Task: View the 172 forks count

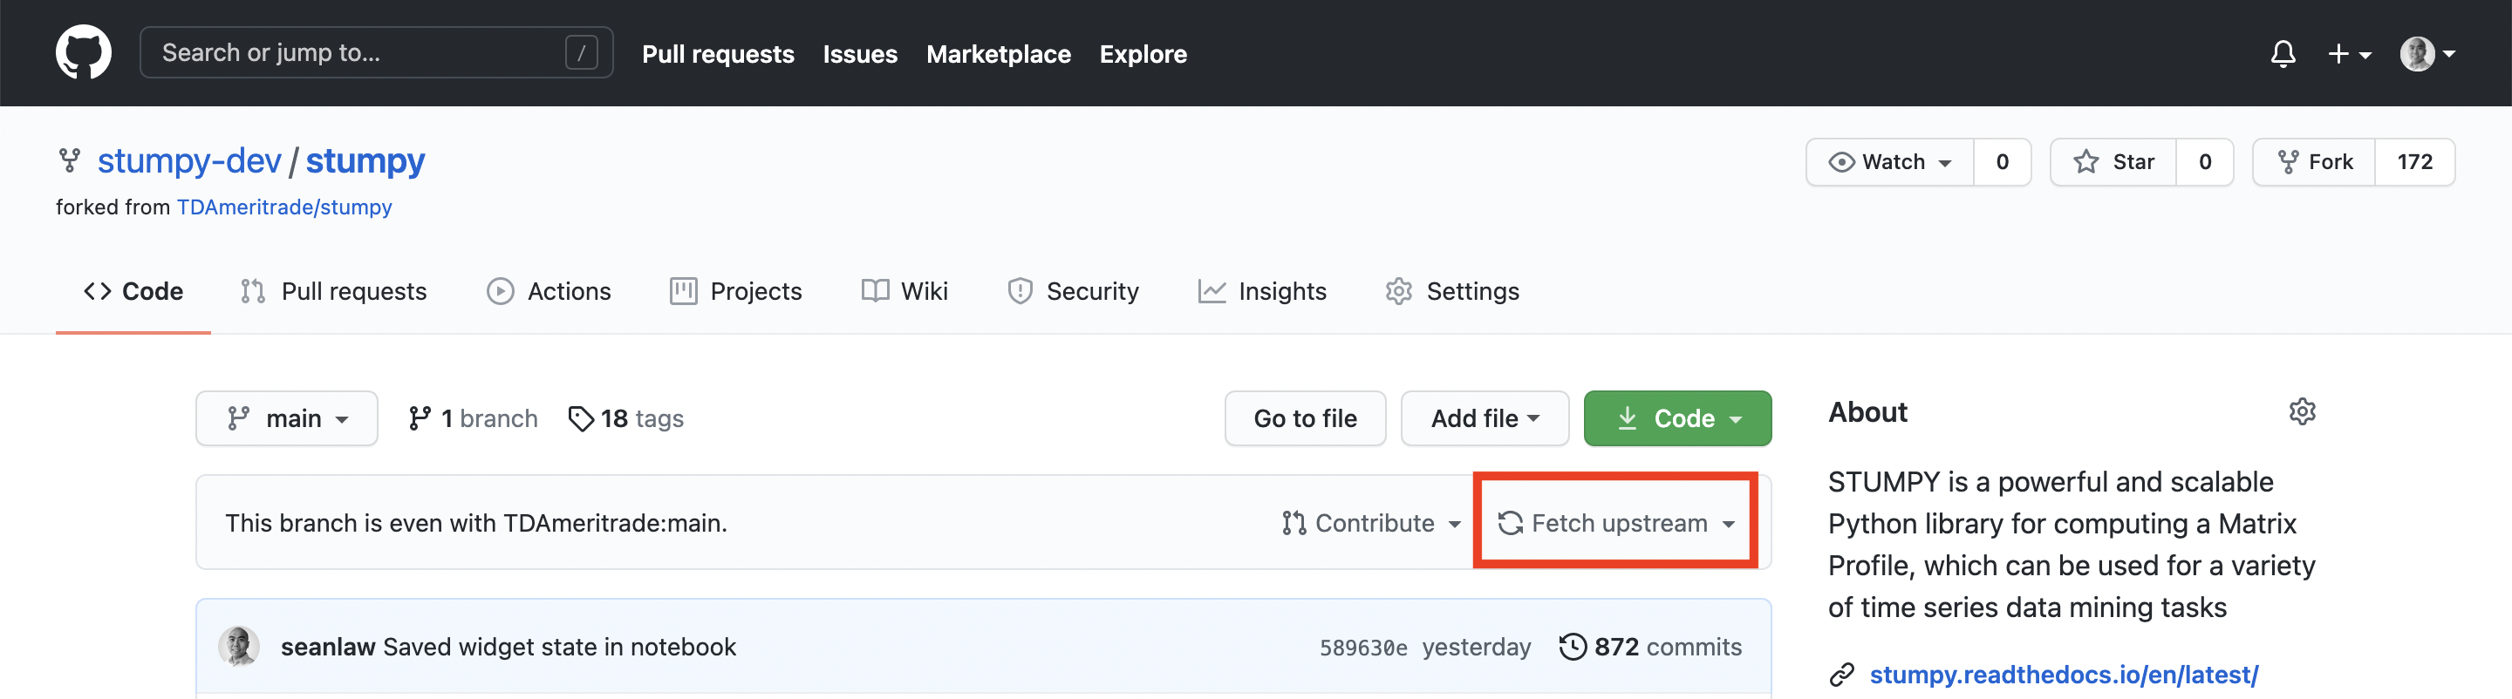Action: pos(2414,162)
